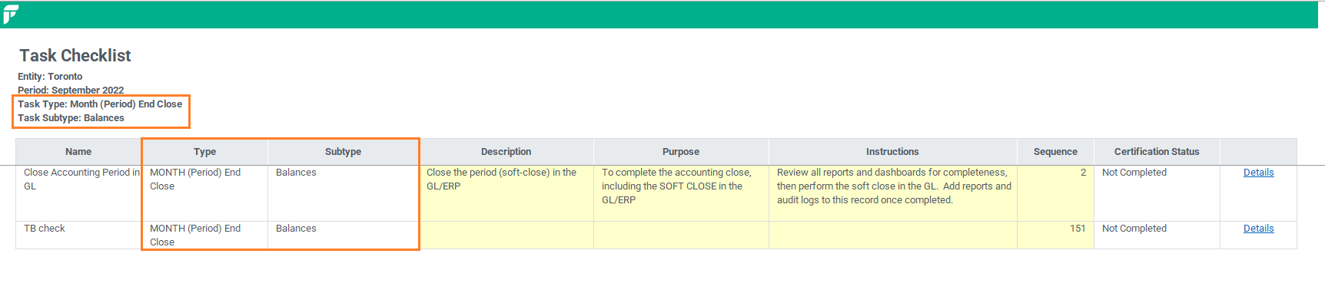1325x303 pixels.
Task: Click the 'Close the period (soft-close)' description cell
Action: [506, 193]
